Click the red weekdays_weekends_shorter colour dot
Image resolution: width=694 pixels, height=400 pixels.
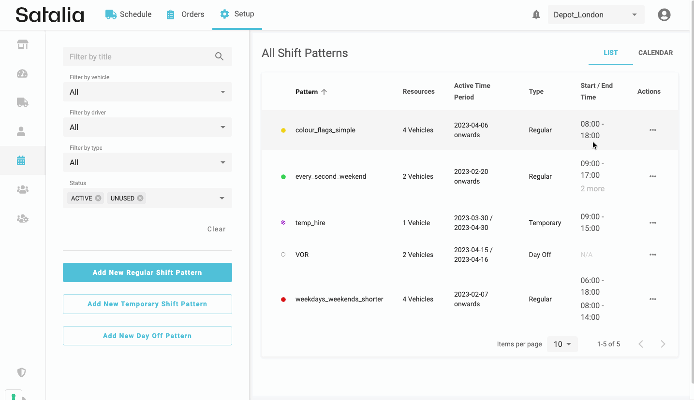coord(283,300)
